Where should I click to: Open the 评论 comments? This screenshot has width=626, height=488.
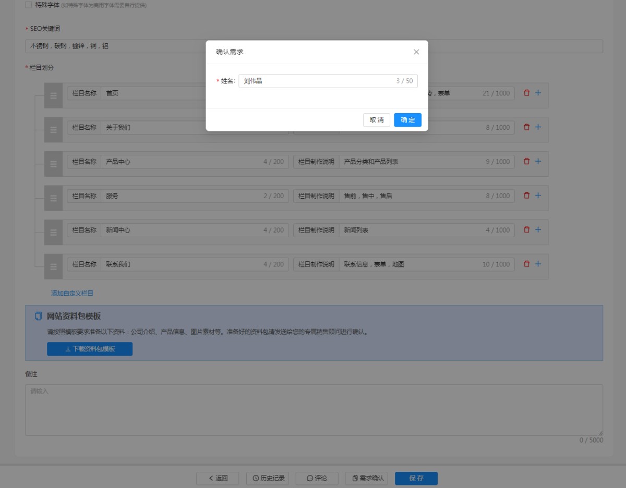pyautogui.click(x=317, y=478)
